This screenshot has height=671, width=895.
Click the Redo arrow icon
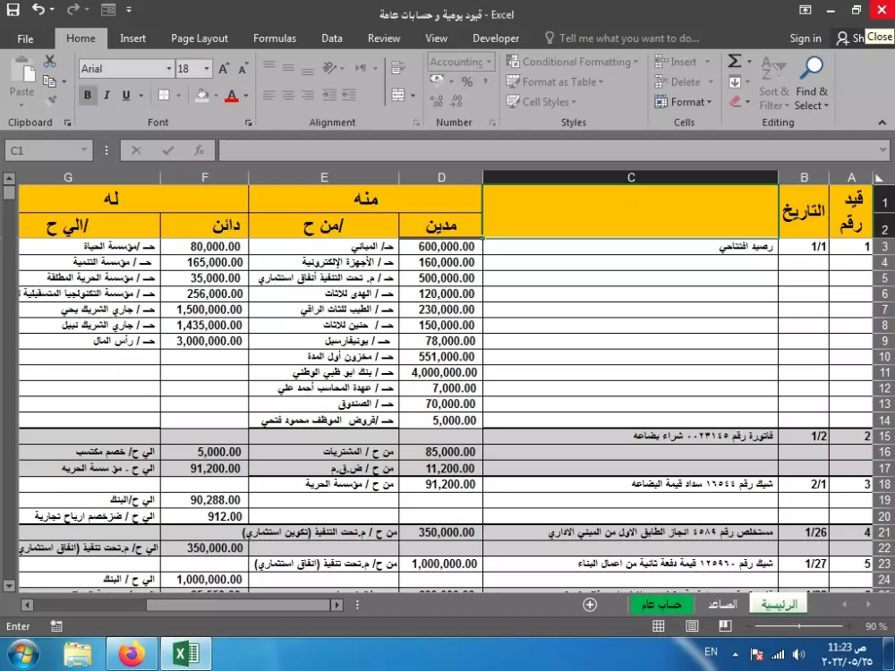click(x=73, y=9)
